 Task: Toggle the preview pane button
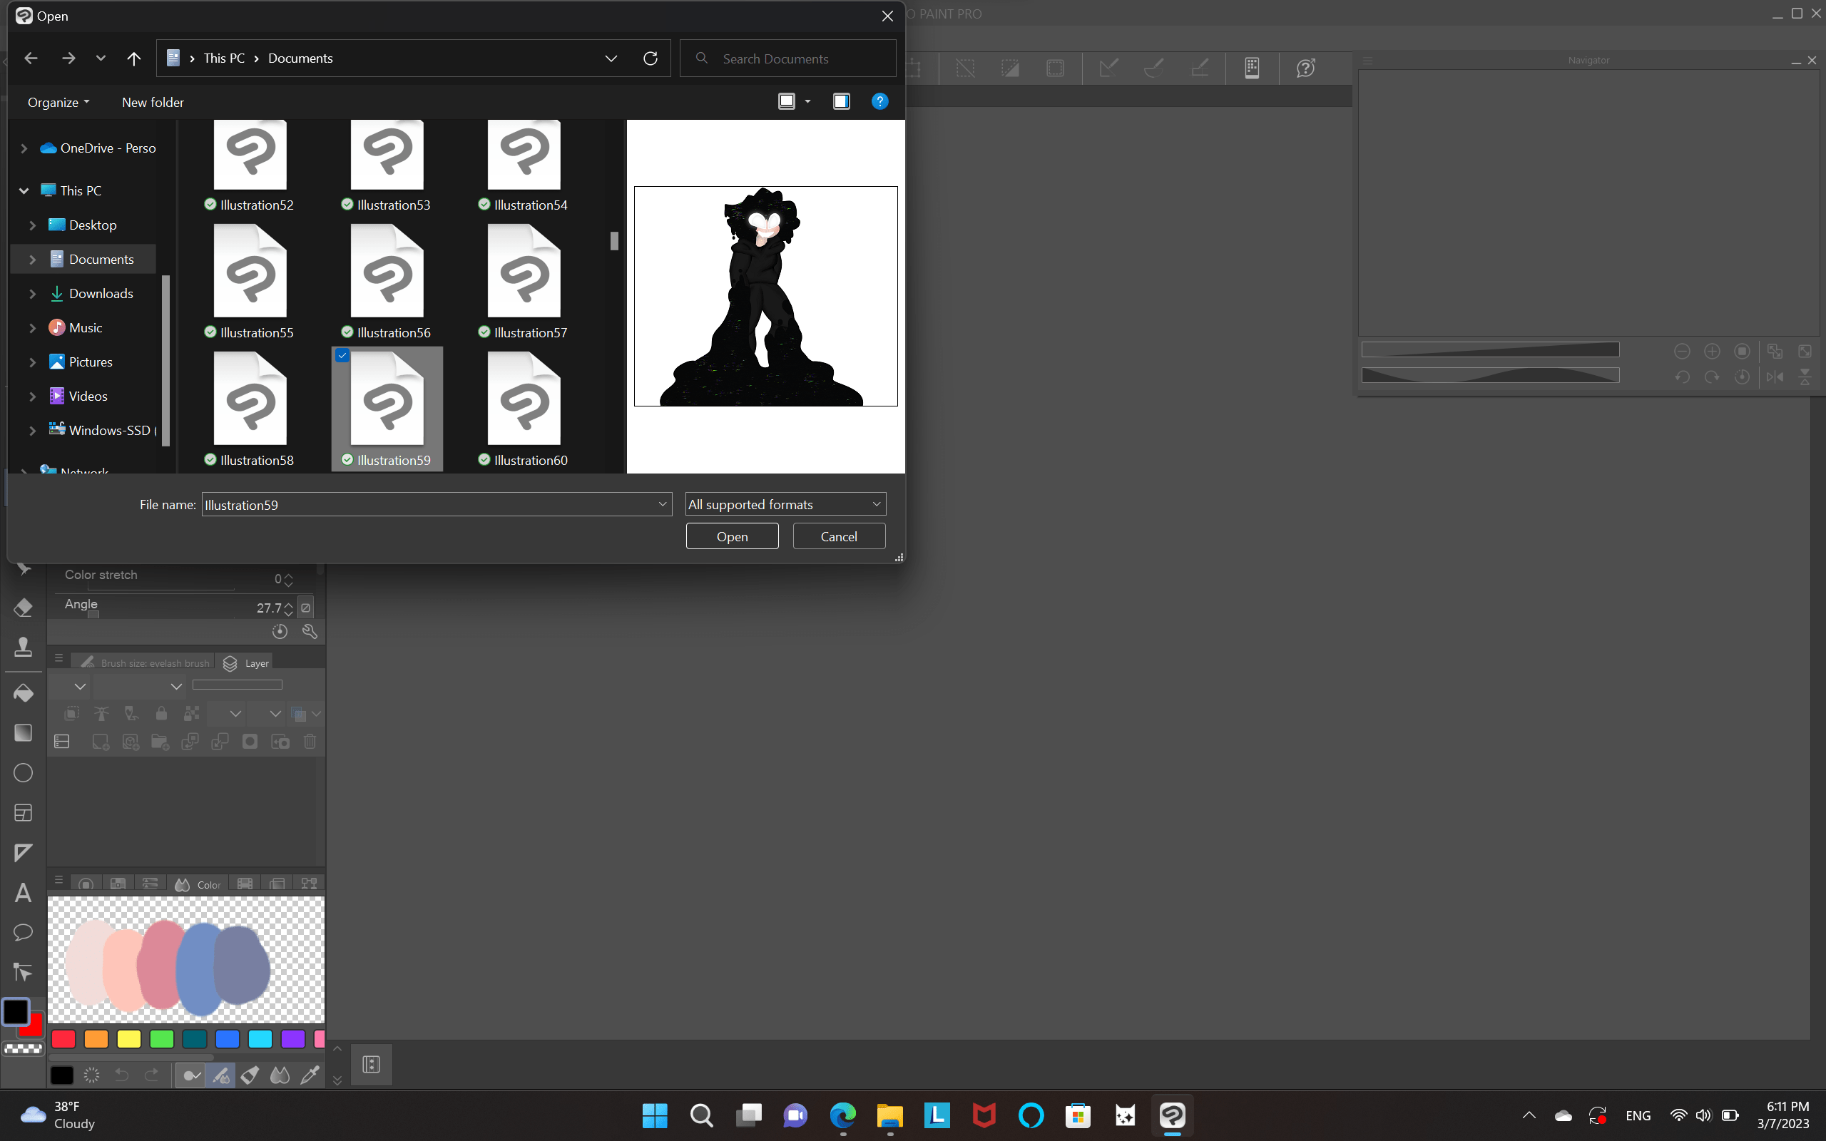[840, 101]
